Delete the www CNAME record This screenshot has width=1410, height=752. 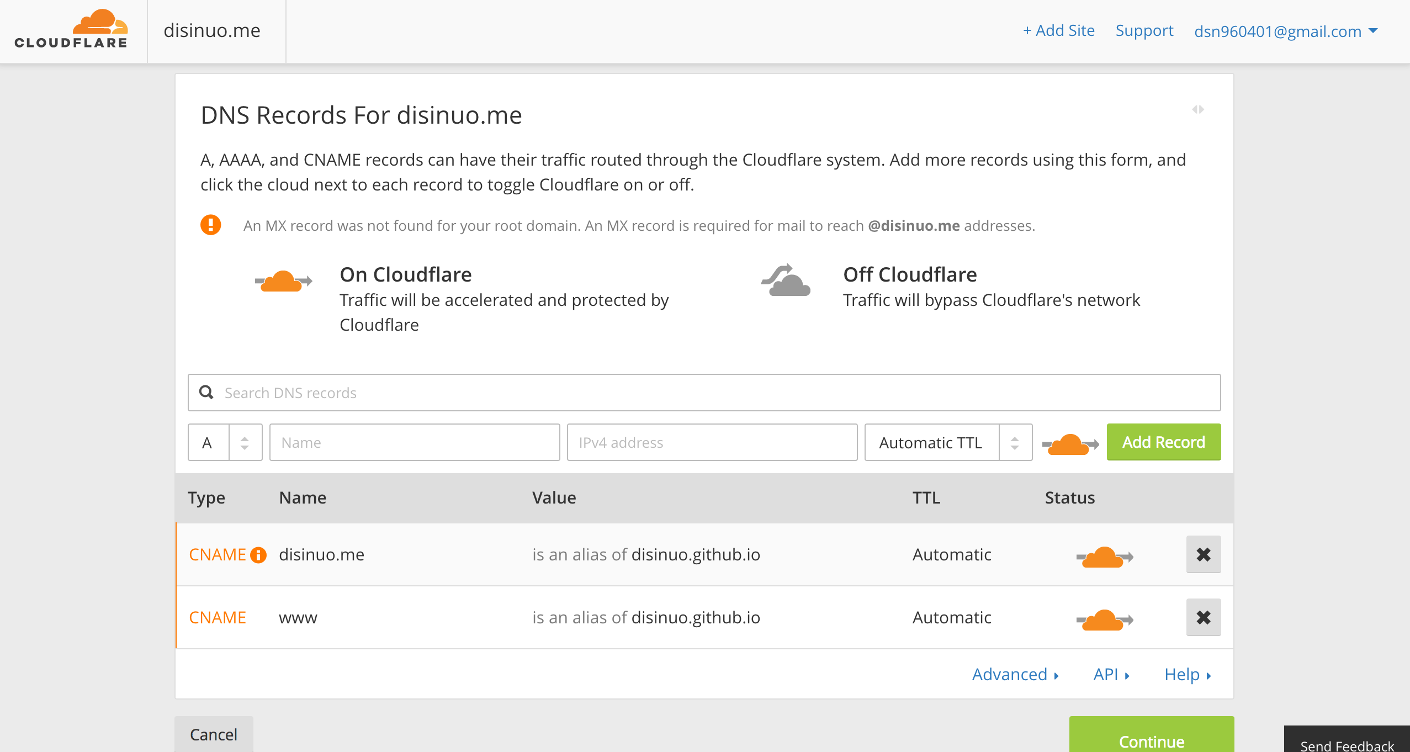coord(1204,617)
